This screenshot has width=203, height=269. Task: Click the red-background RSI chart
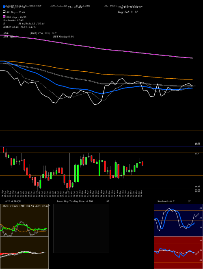178,253
